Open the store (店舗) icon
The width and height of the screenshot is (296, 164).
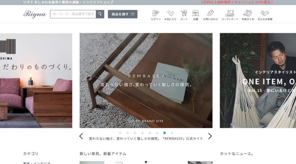click(x=196, y=15)
